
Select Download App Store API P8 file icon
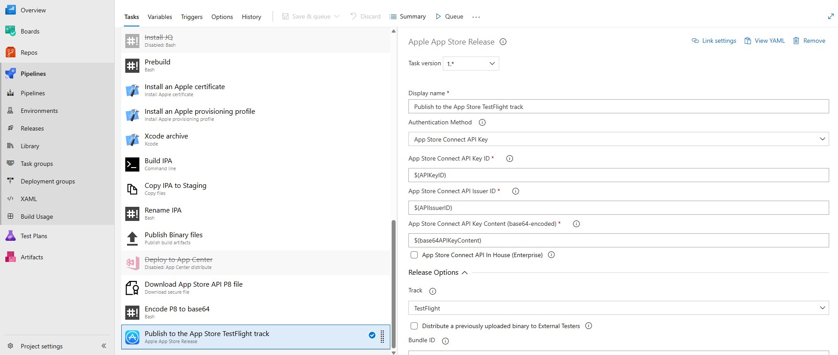(132, 288)
